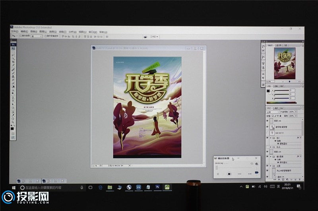Select the Move tool in toolbox
This screenshot has width=318, height=211.
(13, 48)
